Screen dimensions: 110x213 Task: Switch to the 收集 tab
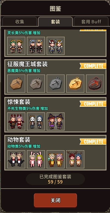click(x=20, y=22)
